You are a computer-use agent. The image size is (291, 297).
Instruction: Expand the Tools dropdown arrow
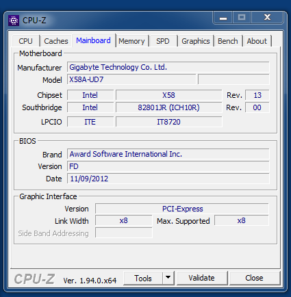click(x=168, y=278)
